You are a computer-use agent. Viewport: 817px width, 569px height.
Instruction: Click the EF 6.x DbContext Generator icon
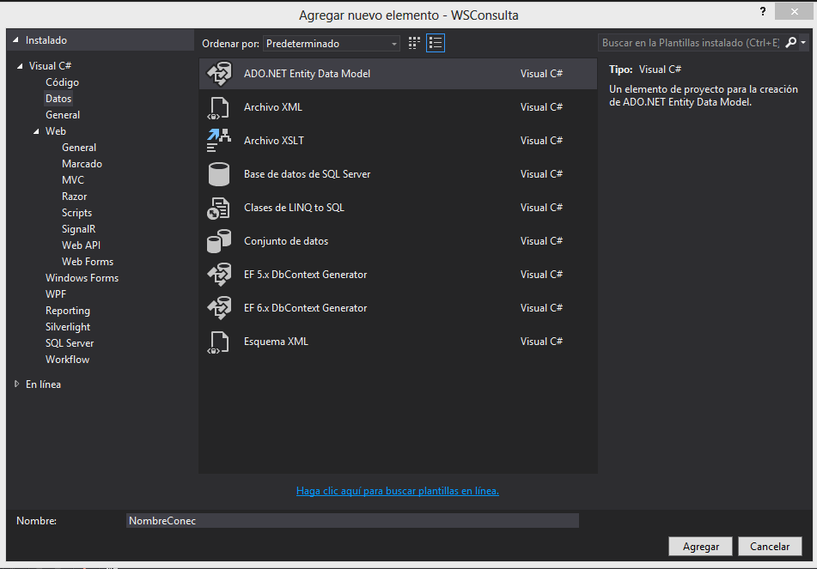(219, 307)
